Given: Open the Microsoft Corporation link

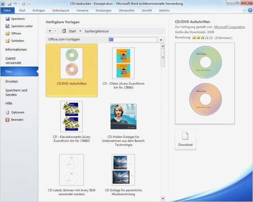Looking at the screenshot, I should coord(229,27).
